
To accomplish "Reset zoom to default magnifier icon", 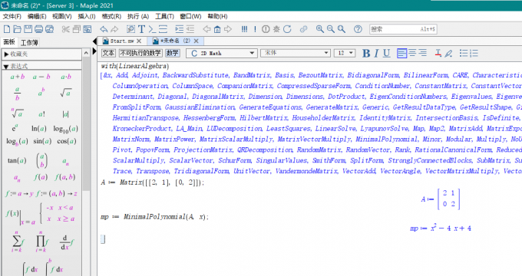I will coord(342,29).
